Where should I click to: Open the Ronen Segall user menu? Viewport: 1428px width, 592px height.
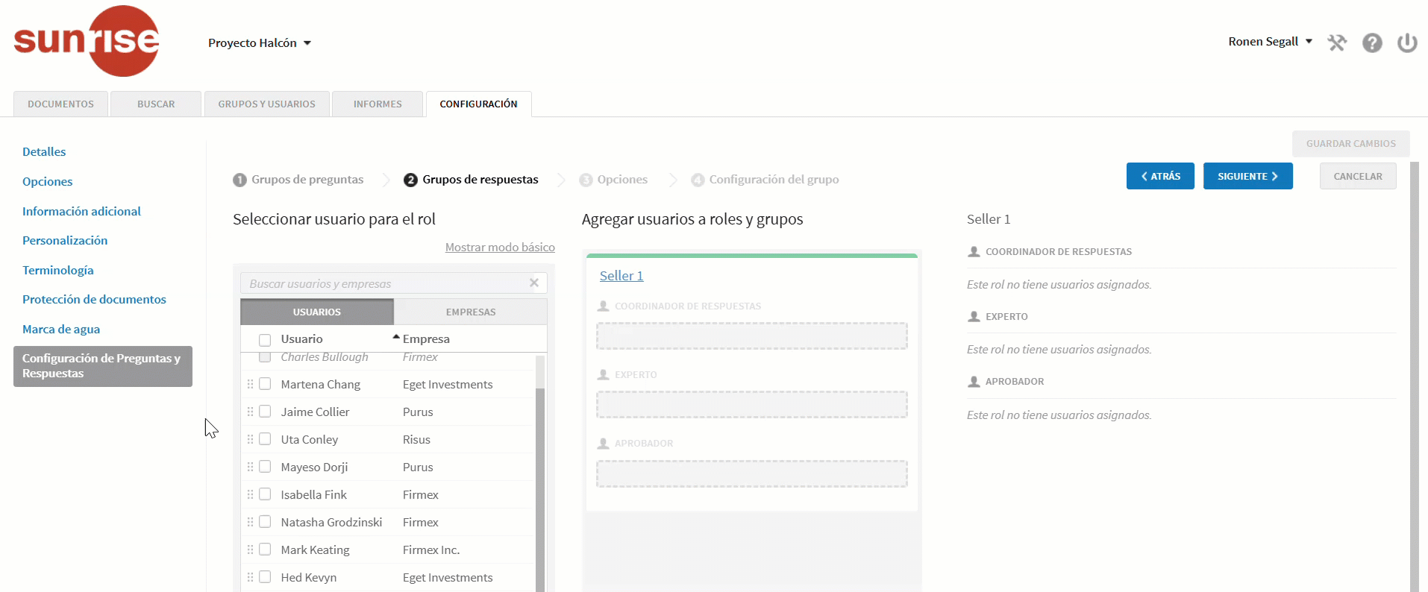point(1271,42)
